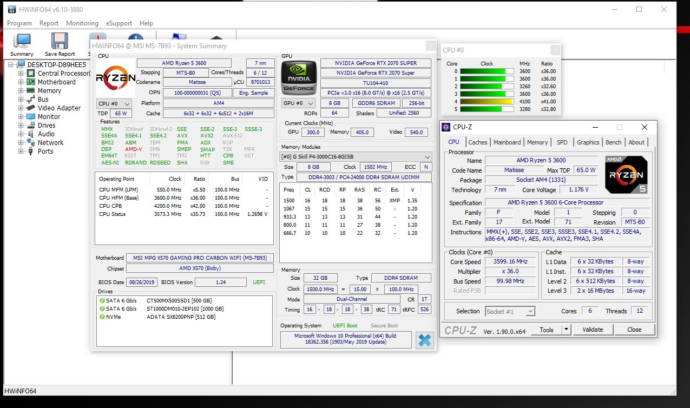The width and height of the screenshot is (690, 408).
Task: Click the MSI MPG X570 GAMING PRO CARBON field
Action: click(x=200, y=258)
